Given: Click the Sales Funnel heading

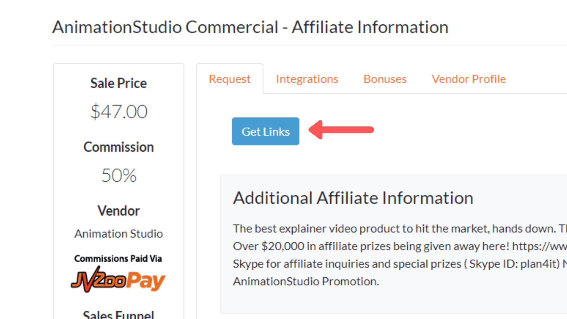Looking at the screenshot, I should [x=118, y=315].
